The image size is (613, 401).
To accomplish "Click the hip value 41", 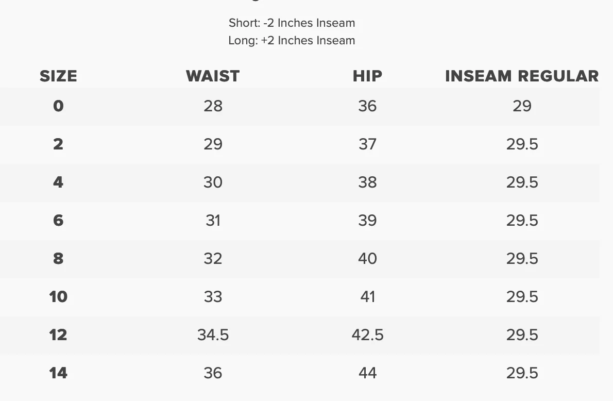I will coord(367,297).
